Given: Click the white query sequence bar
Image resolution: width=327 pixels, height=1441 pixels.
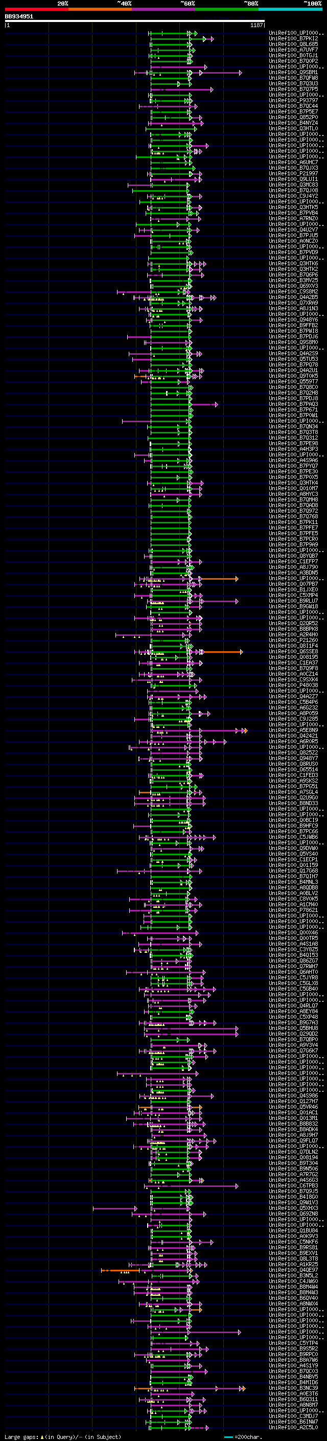Looking at the screenshot, I should pos(135,21).
